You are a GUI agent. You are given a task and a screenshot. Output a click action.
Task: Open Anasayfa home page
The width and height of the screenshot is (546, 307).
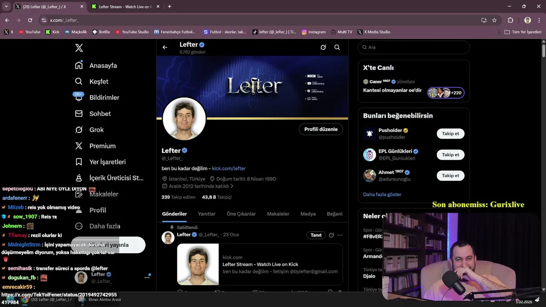coord(96,65)
